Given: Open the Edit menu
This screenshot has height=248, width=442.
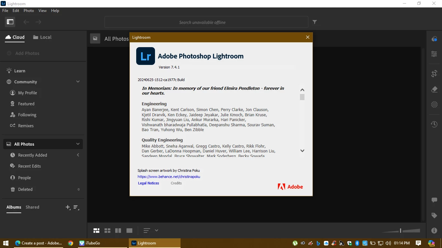Looking at the screenshot, I should coord(16,11).
